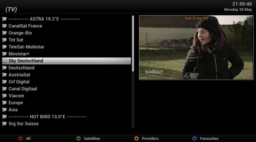Open AustriaSat bouquet

(19, 75)
